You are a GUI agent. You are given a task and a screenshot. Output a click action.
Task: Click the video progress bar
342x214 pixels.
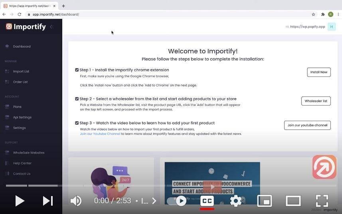(171, 186)
